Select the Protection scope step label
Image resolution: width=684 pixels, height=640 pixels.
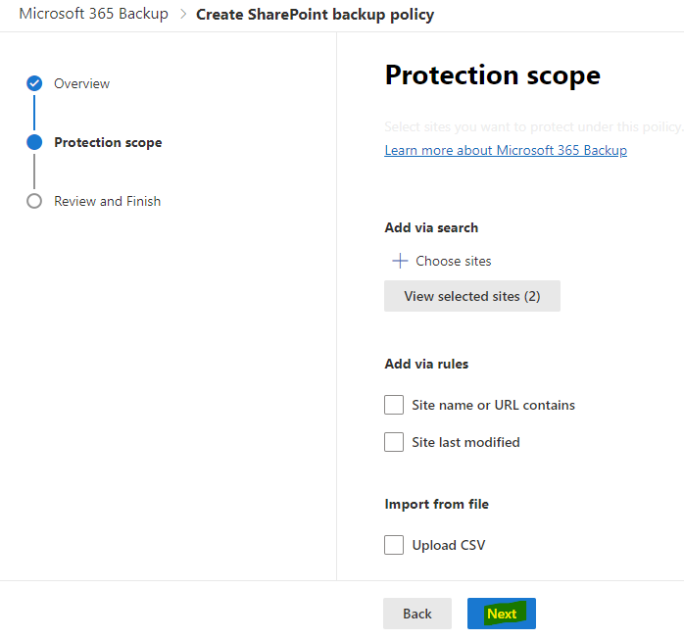click(x=108, y=142)
